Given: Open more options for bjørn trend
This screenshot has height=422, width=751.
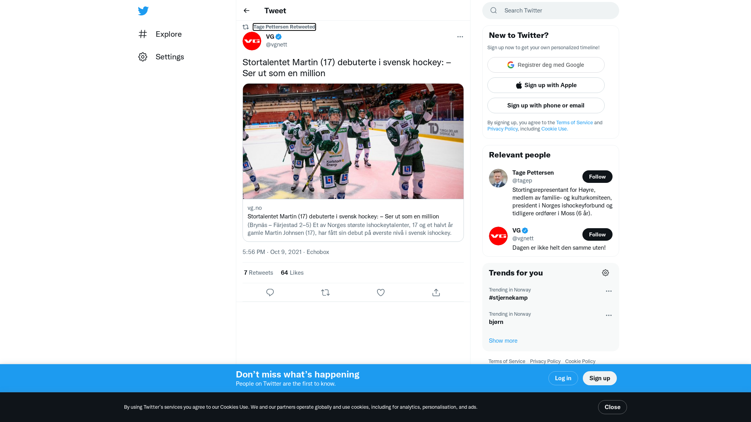Looking at the screenshot, I should coord(609,315).
